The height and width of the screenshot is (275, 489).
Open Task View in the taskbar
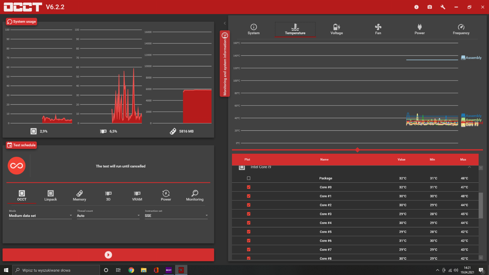pyautogui.click(x=118, y=270)
